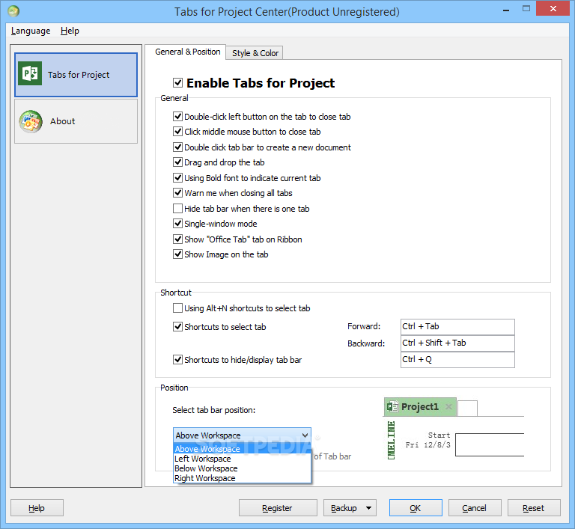Click the Cancel button

[x=475, y=508]
